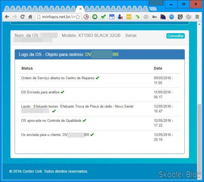
Task: Click the 'Laudo : Efetuado testes' row text
Action: [x=77, y=107]
